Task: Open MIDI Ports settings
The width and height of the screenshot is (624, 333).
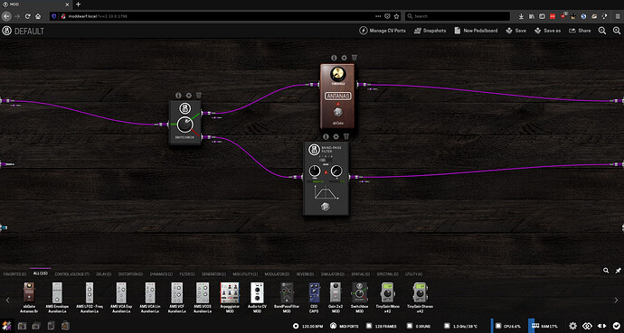Action: click(x=345, y=327)
